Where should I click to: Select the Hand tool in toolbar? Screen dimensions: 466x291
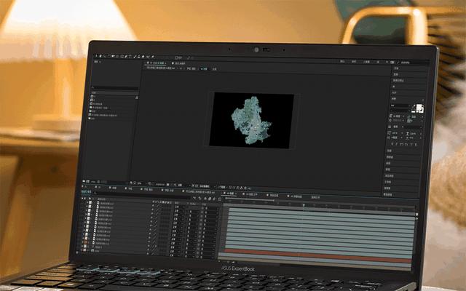tap(100, 56)
